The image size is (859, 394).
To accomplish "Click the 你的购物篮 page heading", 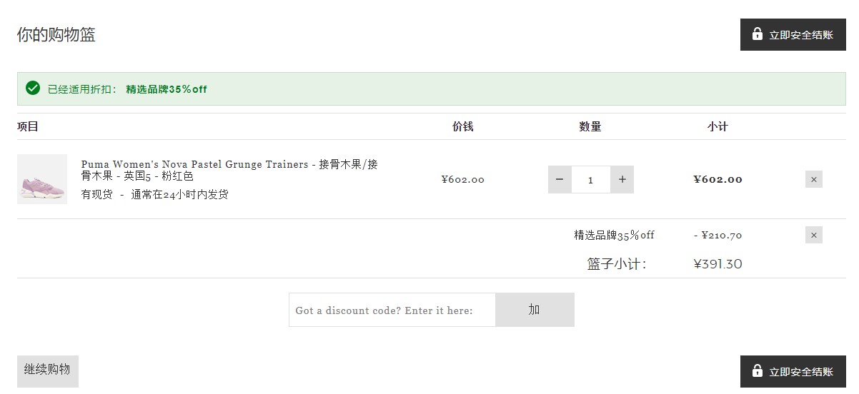I will click(56, 34).
